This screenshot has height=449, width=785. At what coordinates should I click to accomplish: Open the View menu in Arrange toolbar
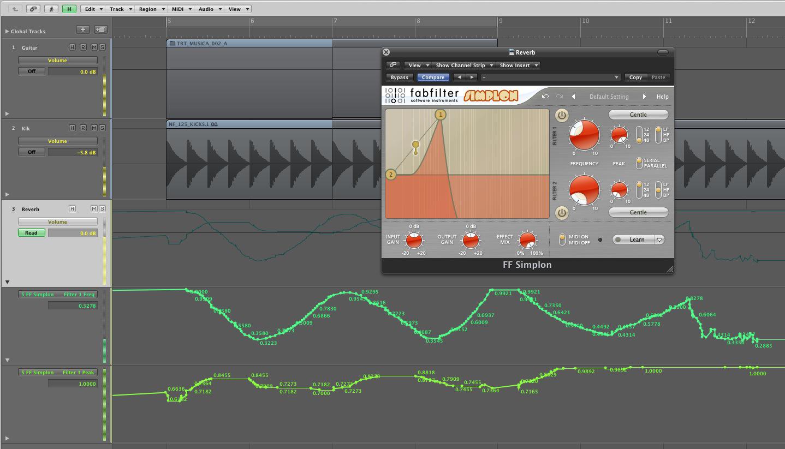point(238,9)
